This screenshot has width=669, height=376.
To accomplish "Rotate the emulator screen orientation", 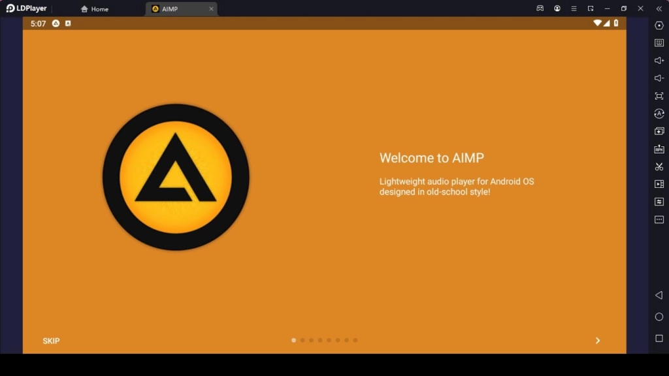I will [x=659, y=114].
